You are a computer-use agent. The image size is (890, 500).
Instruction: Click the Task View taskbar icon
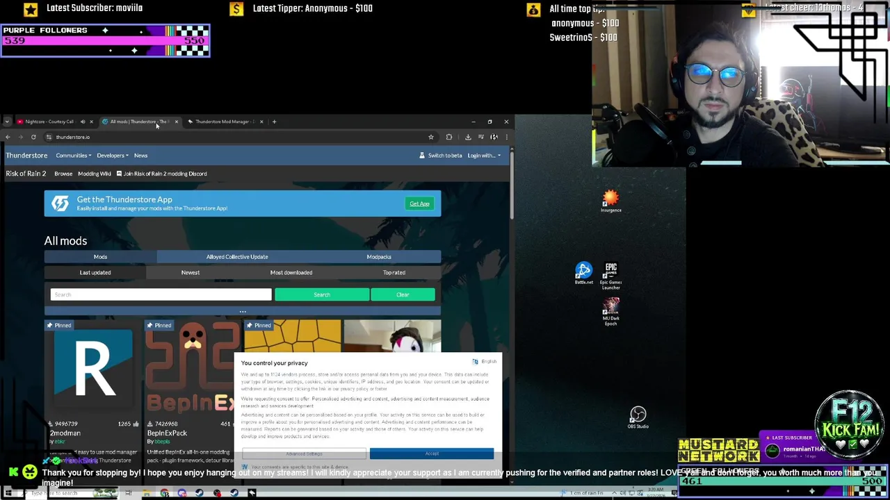coord(129,493)
